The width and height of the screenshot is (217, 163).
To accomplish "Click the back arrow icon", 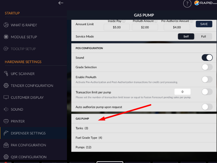I will 61,3.
